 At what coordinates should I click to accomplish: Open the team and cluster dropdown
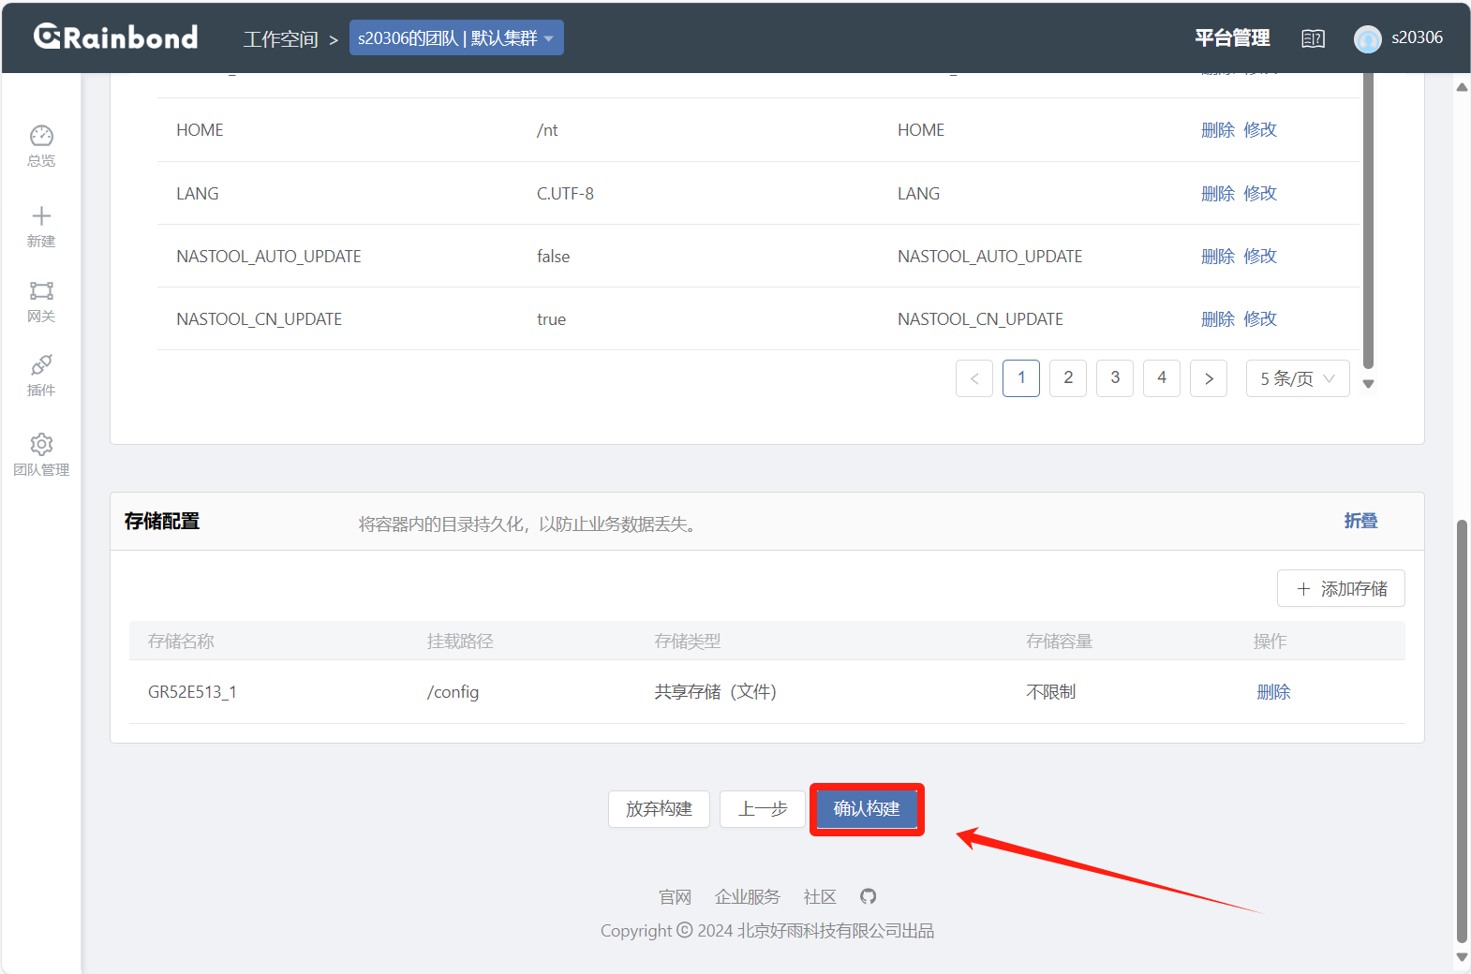[x=456, y=38]
